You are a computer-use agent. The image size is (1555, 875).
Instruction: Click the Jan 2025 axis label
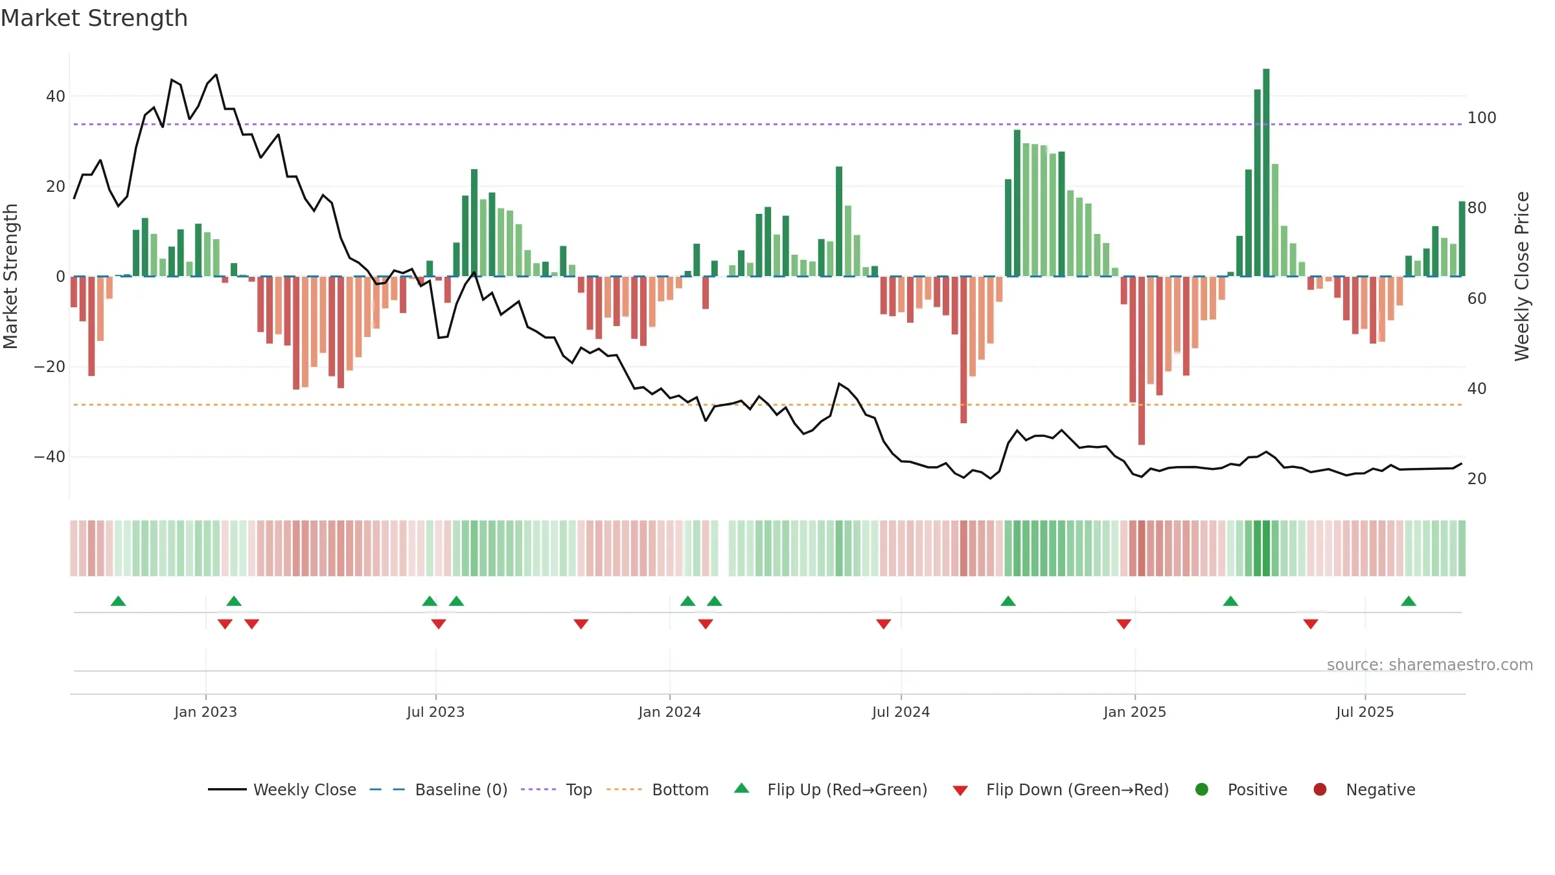pos(1135,712)
